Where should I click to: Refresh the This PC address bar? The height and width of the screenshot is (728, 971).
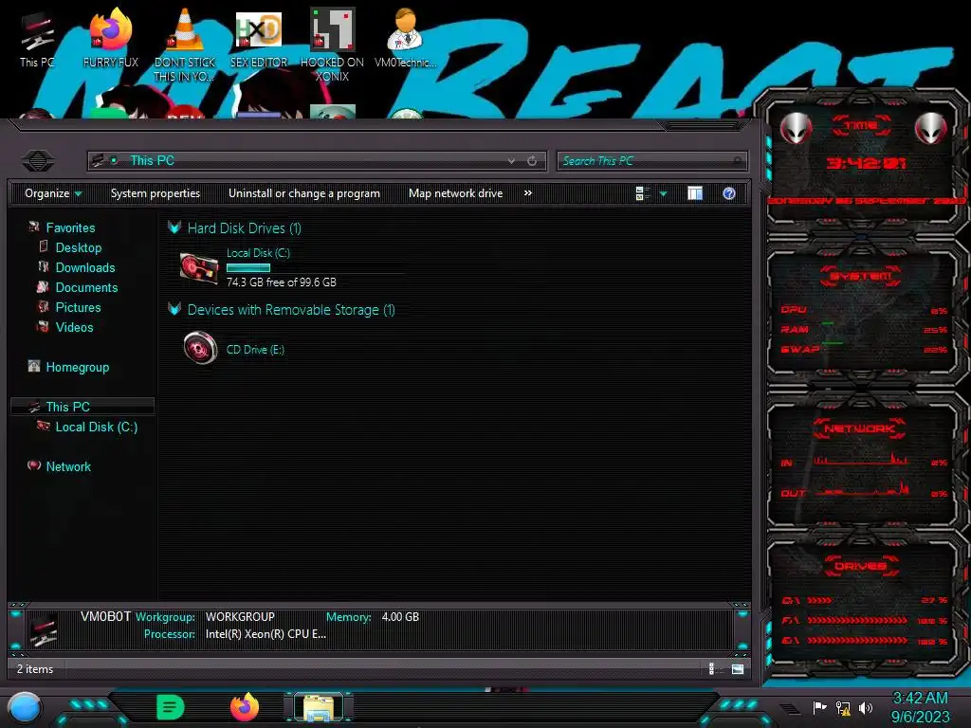[532, 161]
